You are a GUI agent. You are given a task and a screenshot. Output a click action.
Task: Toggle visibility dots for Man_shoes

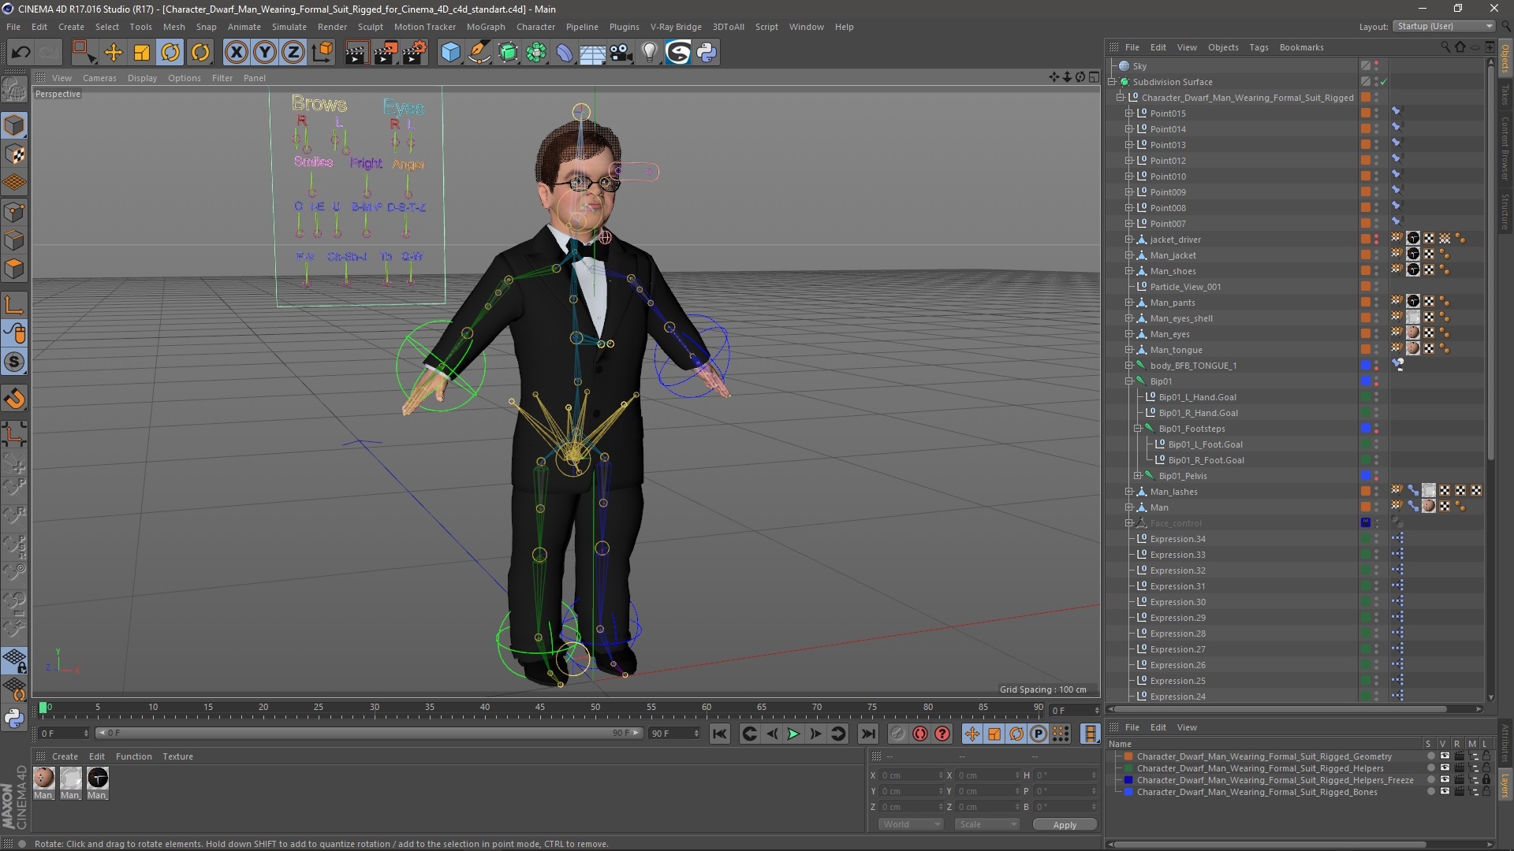coord(1377,271)
